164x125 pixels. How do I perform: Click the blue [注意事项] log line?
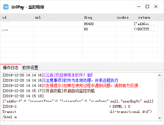click(61, 80)
